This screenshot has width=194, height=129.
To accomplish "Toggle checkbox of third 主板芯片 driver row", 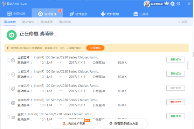I will point(8,89).
